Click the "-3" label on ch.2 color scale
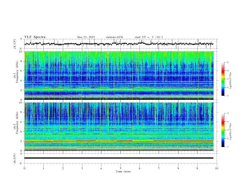244x189 pixels. click(x=227, y=113)
